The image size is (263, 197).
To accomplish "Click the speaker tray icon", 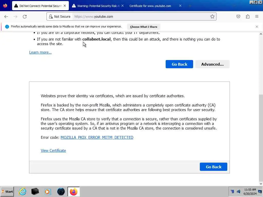I will 239,191.
